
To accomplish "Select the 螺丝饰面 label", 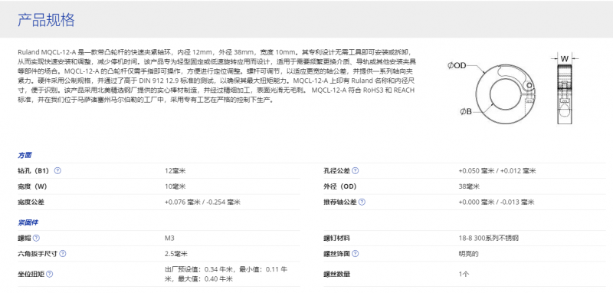I will tap(336, 253).
